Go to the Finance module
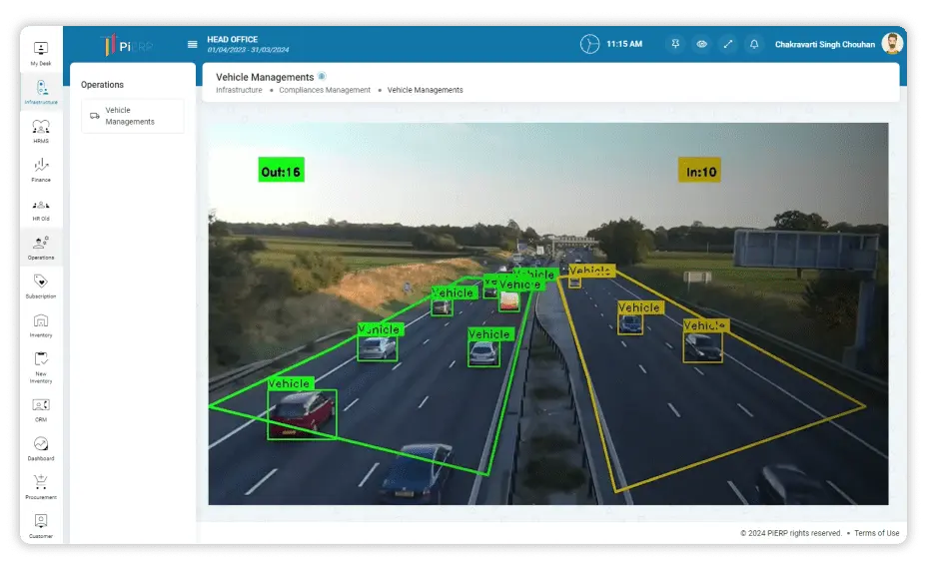 point(41,170)
